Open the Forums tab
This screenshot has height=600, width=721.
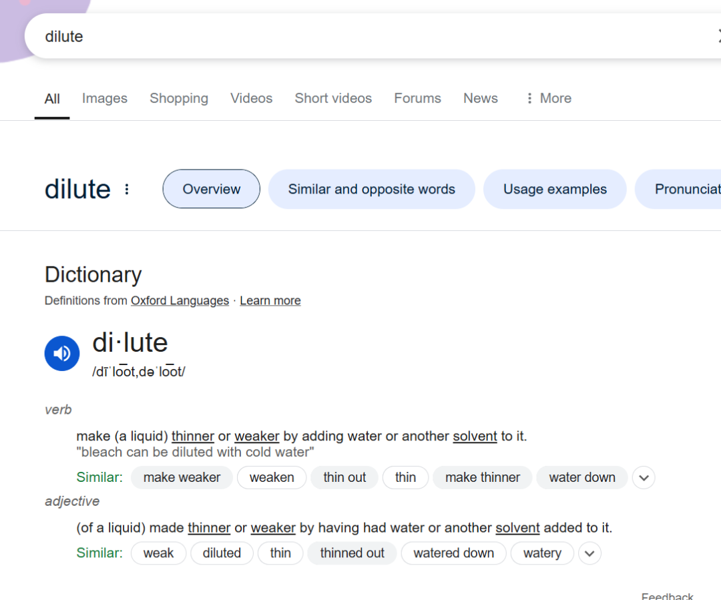(x=417, y=98)
